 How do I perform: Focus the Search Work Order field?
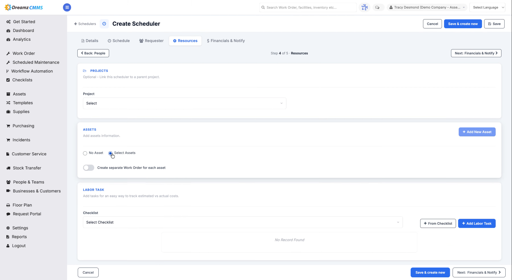308,7
